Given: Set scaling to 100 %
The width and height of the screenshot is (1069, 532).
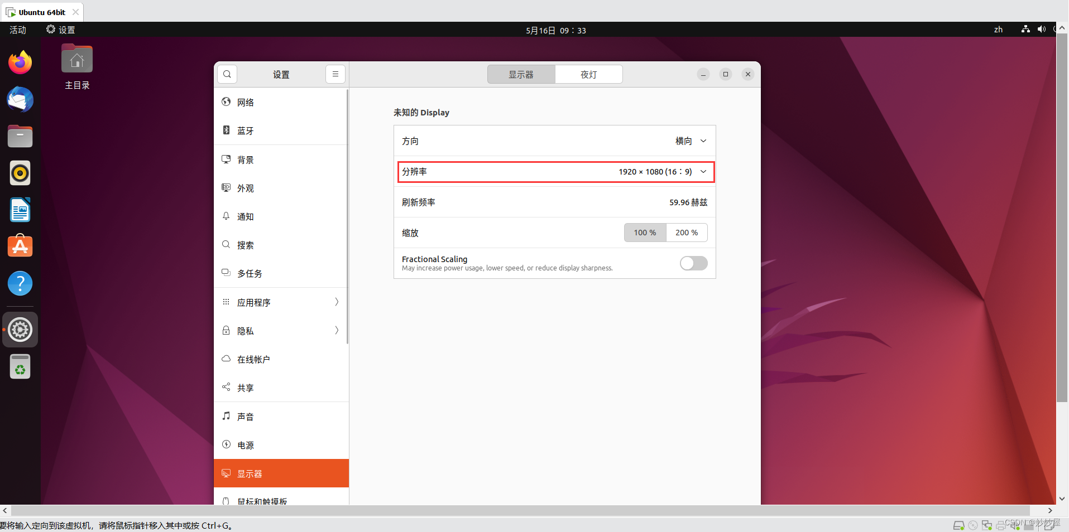Looking at the screenshot, I should click(x=645, y=233).
